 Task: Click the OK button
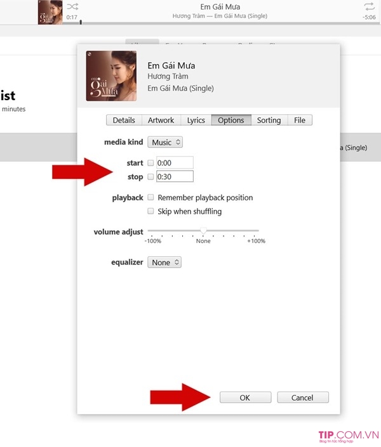coord(245,398)
